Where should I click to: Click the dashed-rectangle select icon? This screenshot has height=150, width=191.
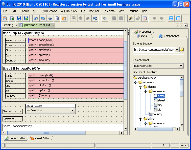74,18
